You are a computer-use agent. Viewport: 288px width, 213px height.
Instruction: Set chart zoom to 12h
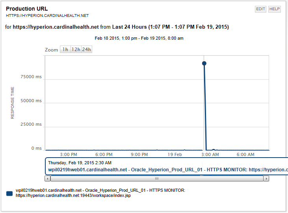tap(76, 50)
